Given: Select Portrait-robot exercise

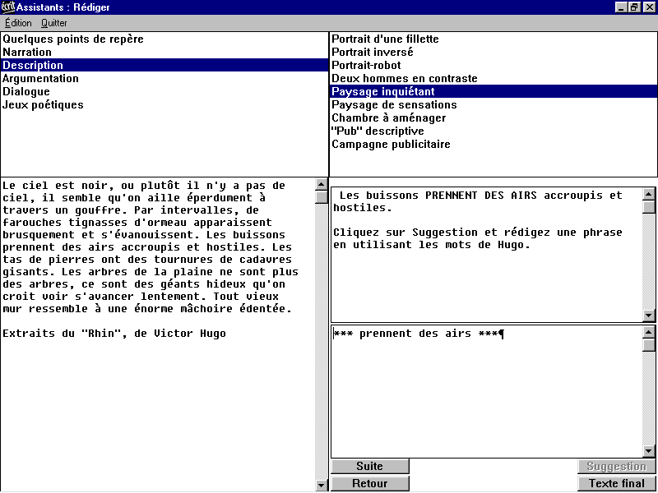Looking at the screenshot, I should pyautogui.click(x=366, y=66).
